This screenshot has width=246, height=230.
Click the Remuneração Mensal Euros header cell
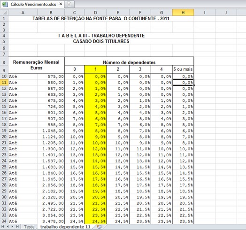(x=37, y=65)
